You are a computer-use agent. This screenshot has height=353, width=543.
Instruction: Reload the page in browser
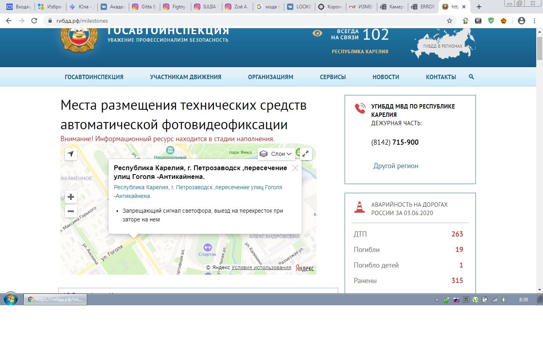click(x=34, y=21)
